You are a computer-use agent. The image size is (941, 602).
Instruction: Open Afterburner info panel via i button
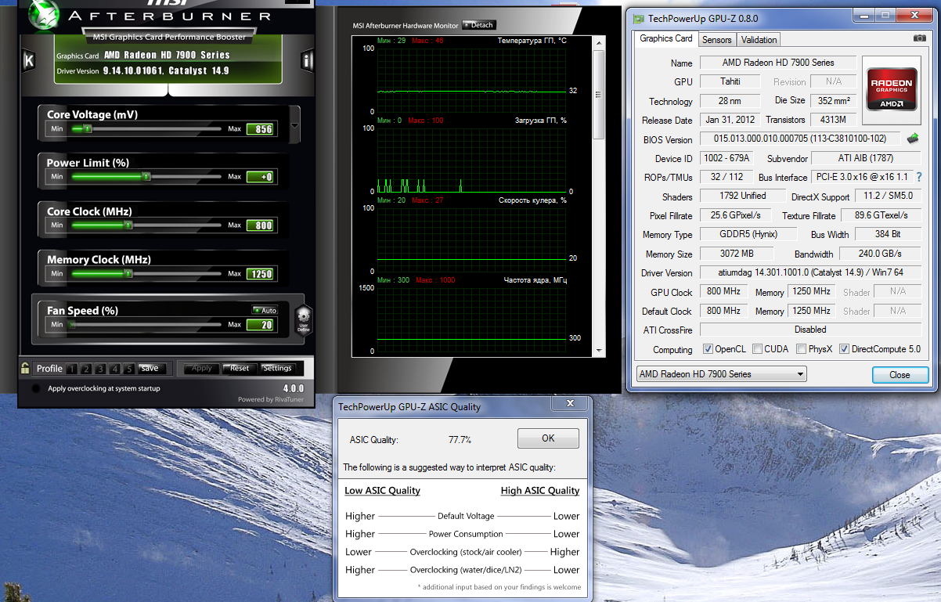pos(308,60)
